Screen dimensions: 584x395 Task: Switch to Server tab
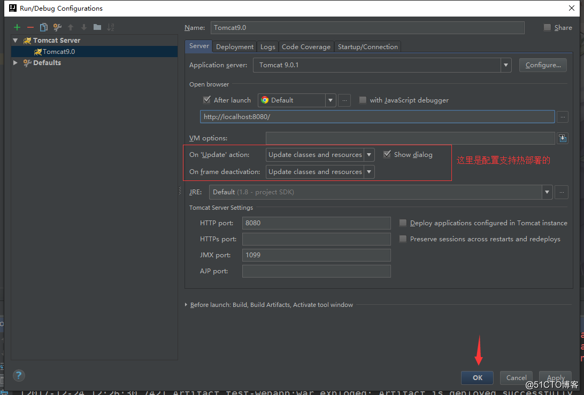(199, 46)
